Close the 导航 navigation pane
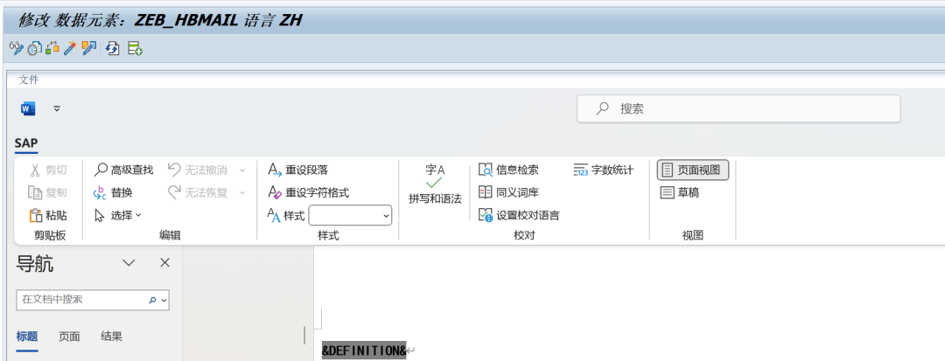 164,263
